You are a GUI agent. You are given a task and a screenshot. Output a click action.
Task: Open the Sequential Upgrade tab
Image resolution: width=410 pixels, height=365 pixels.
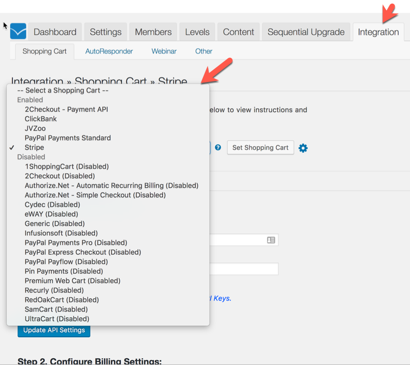click(306, 32)
